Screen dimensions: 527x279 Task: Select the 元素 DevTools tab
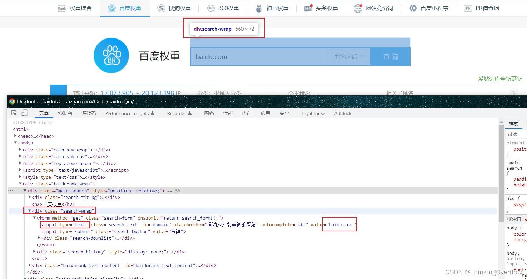point(44,113)
